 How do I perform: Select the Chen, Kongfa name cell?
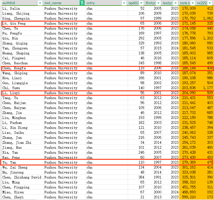point(14,68)
